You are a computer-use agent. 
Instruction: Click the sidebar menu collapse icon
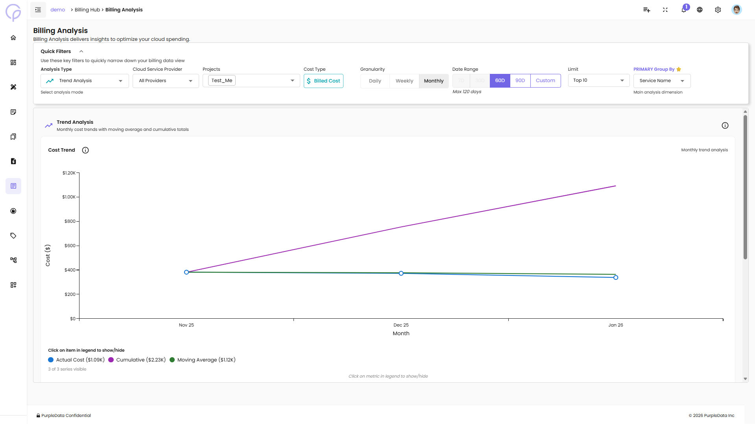point(38,10)
